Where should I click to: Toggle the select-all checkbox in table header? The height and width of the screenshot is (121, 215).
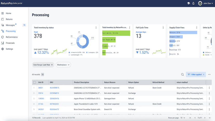pos(35,82)
